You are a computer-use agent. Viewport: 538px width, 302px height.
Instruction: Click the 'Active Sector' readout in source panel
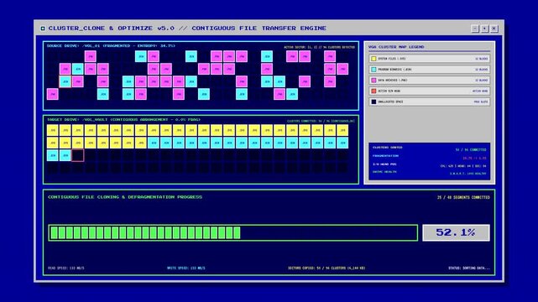coord(319,47)
